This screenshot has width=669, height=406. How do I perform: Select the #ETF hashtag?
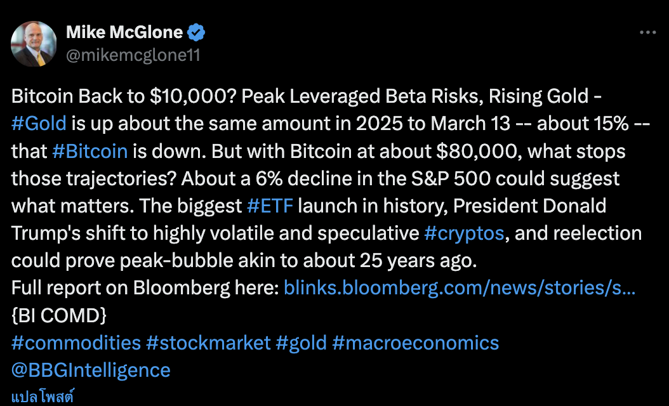point(271,206)
